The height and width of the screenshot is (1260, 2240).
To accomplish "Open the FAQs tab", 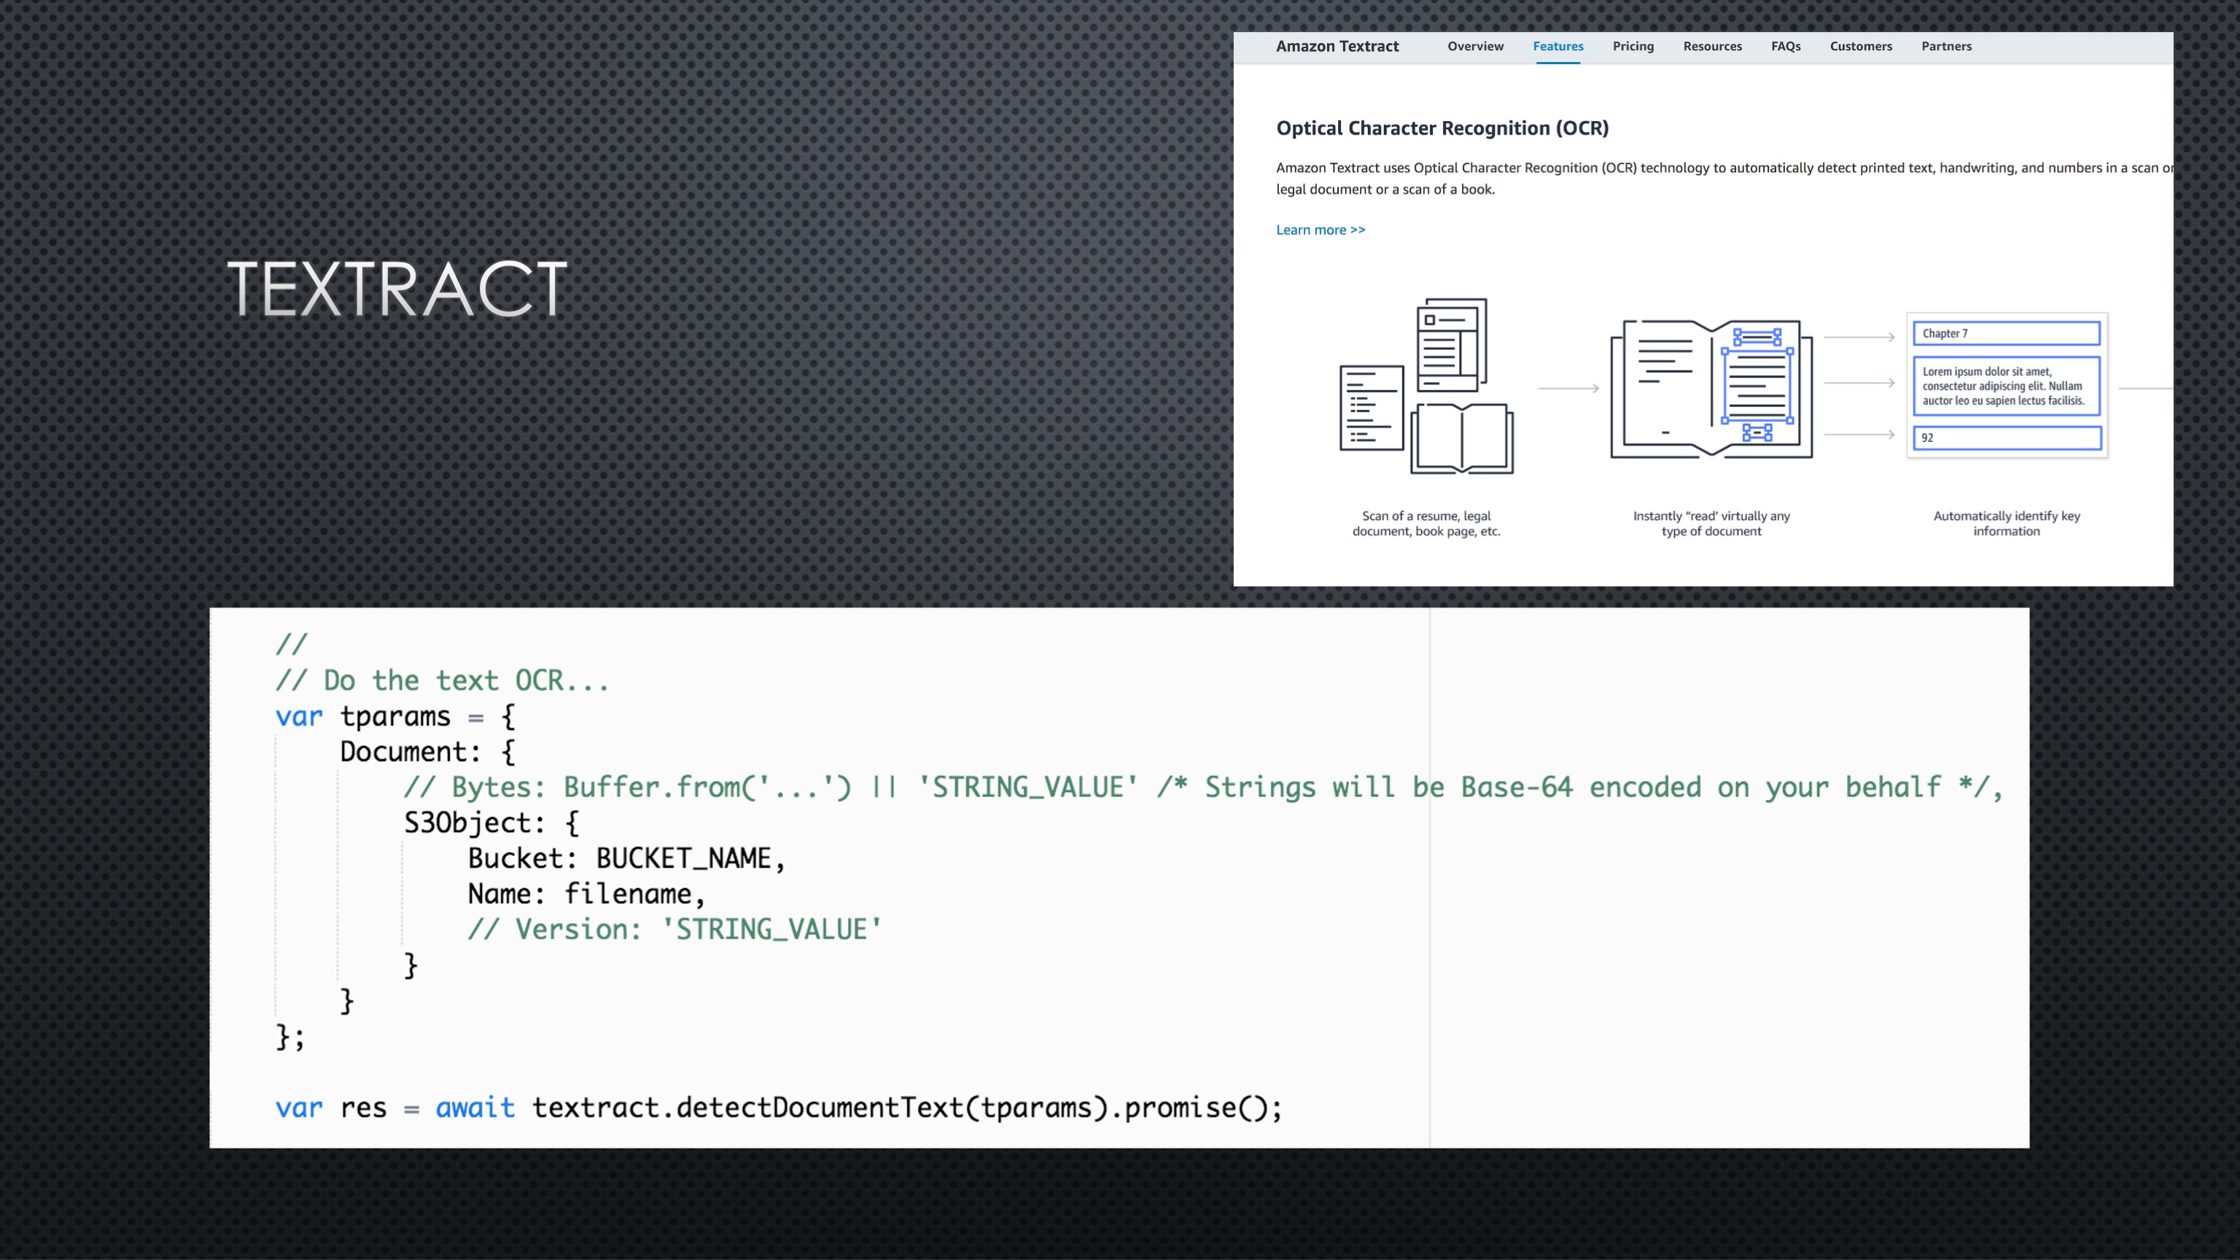I will 1785,46.
